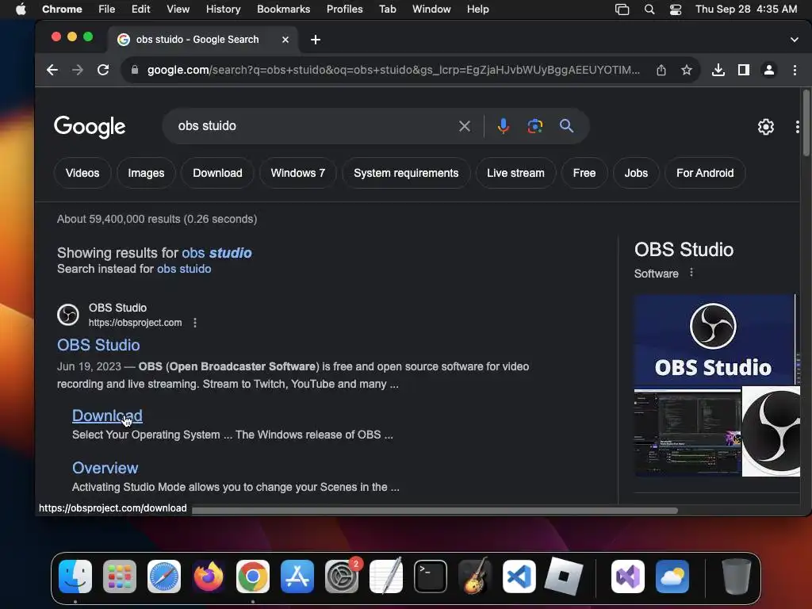Open the Trash in the Dock
812x609 pixels.
click(x=737, y=576)
